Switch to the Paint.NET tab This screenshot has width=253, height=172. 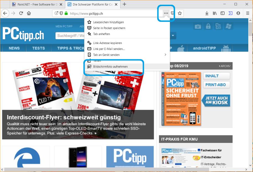(37, 4)
